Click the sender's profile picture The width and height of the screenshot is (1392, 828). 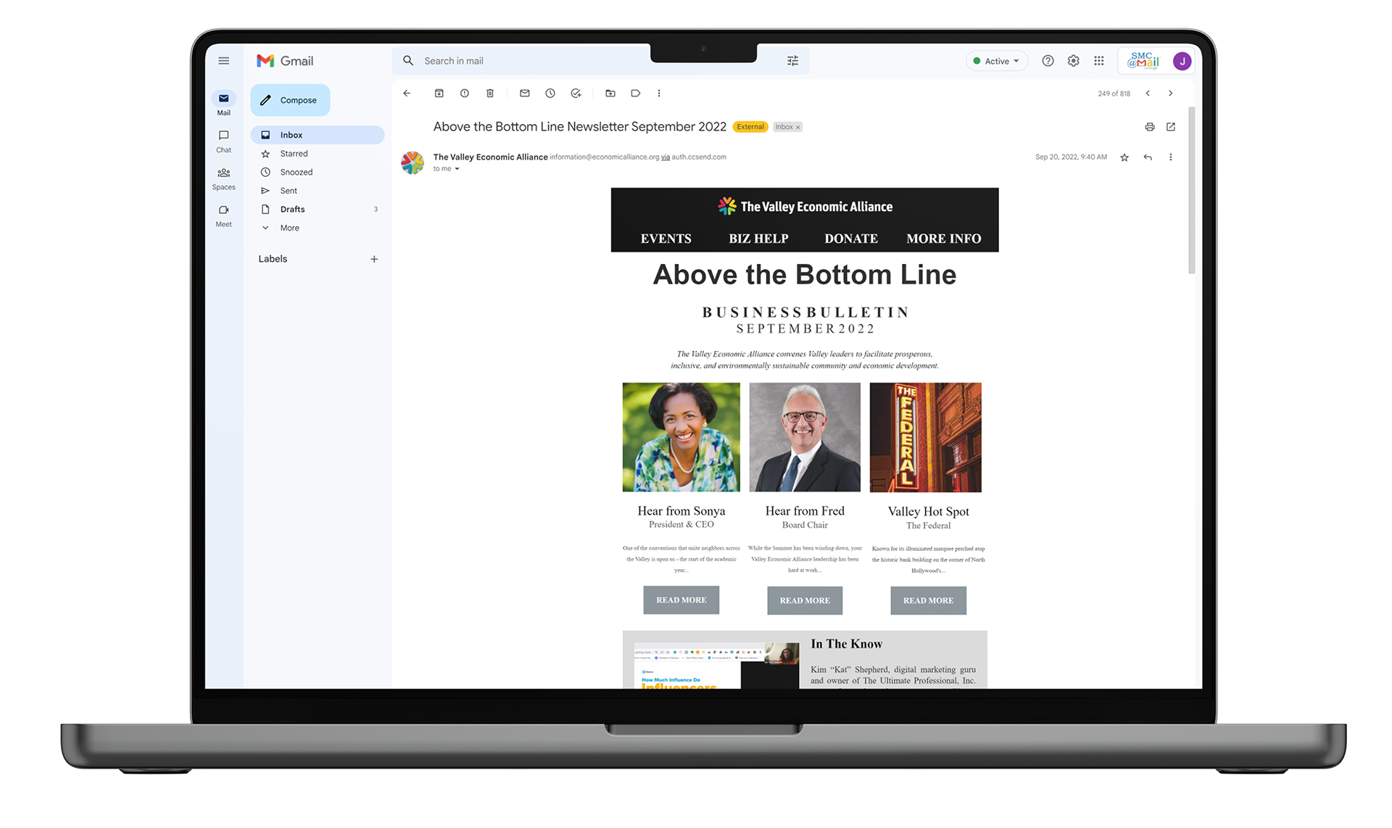(413, 162)
